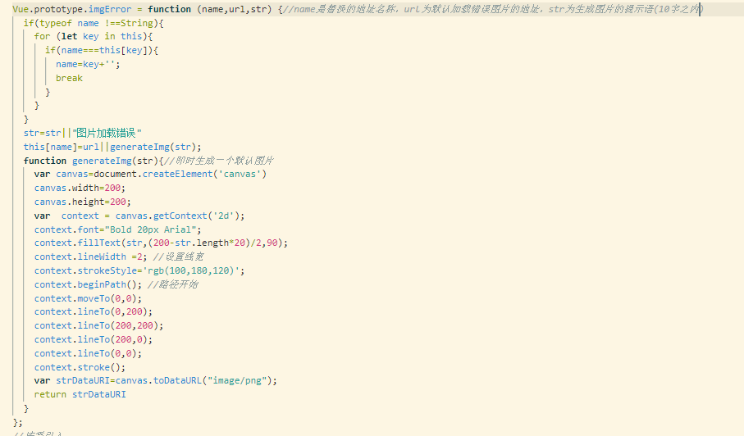This screenshot has width=744, height=436.
Task: Click the document.createElement('canvas') line
Action: [150, 174]
